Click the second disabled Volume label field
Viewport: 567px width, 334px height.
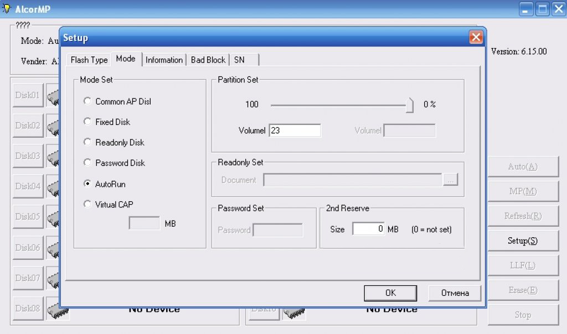click(x=410, y=131)
